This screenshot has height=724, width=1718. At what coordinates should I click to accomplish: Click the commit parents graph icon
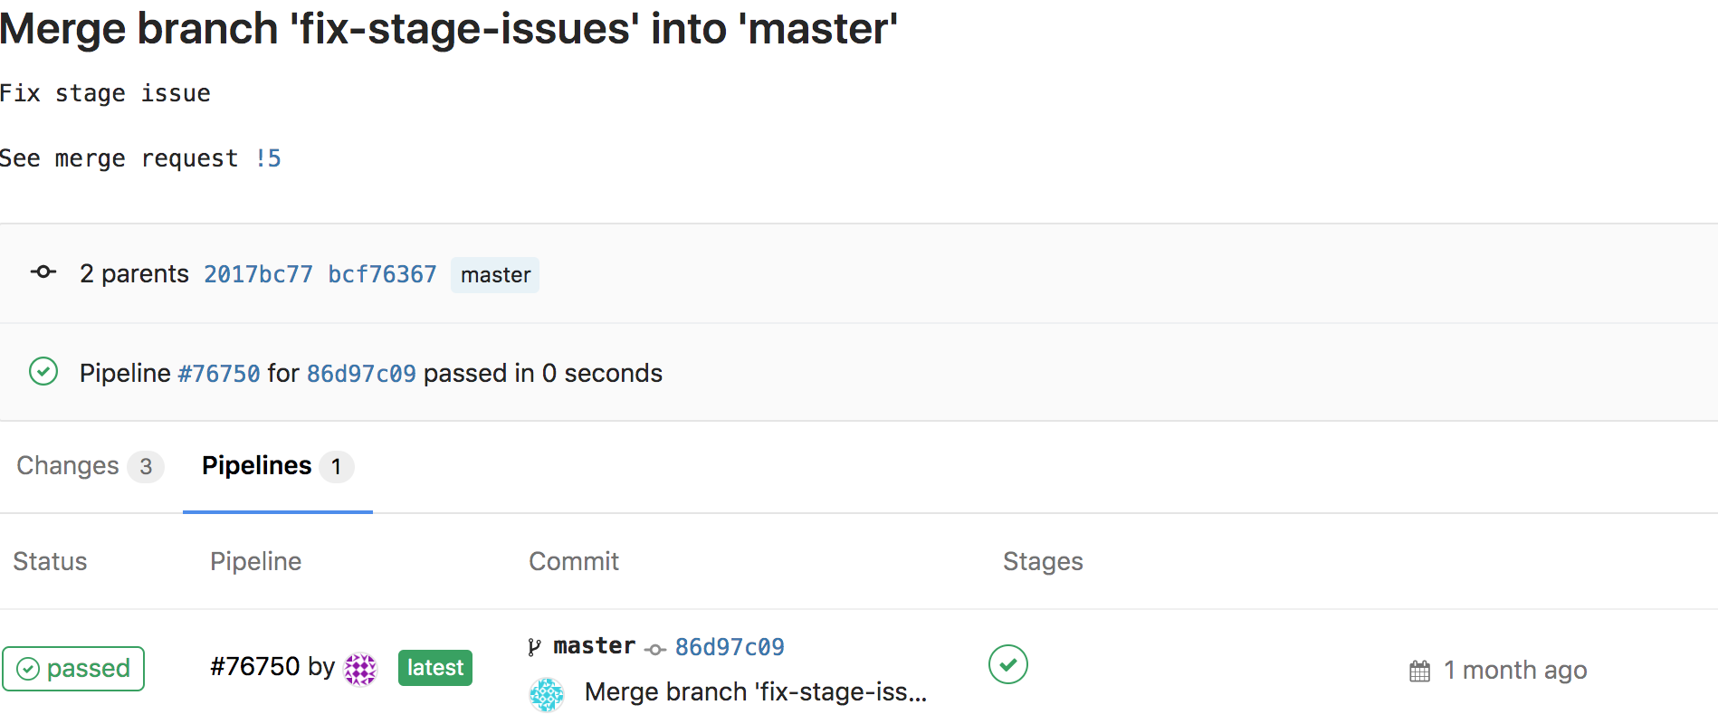click(43, 271)
